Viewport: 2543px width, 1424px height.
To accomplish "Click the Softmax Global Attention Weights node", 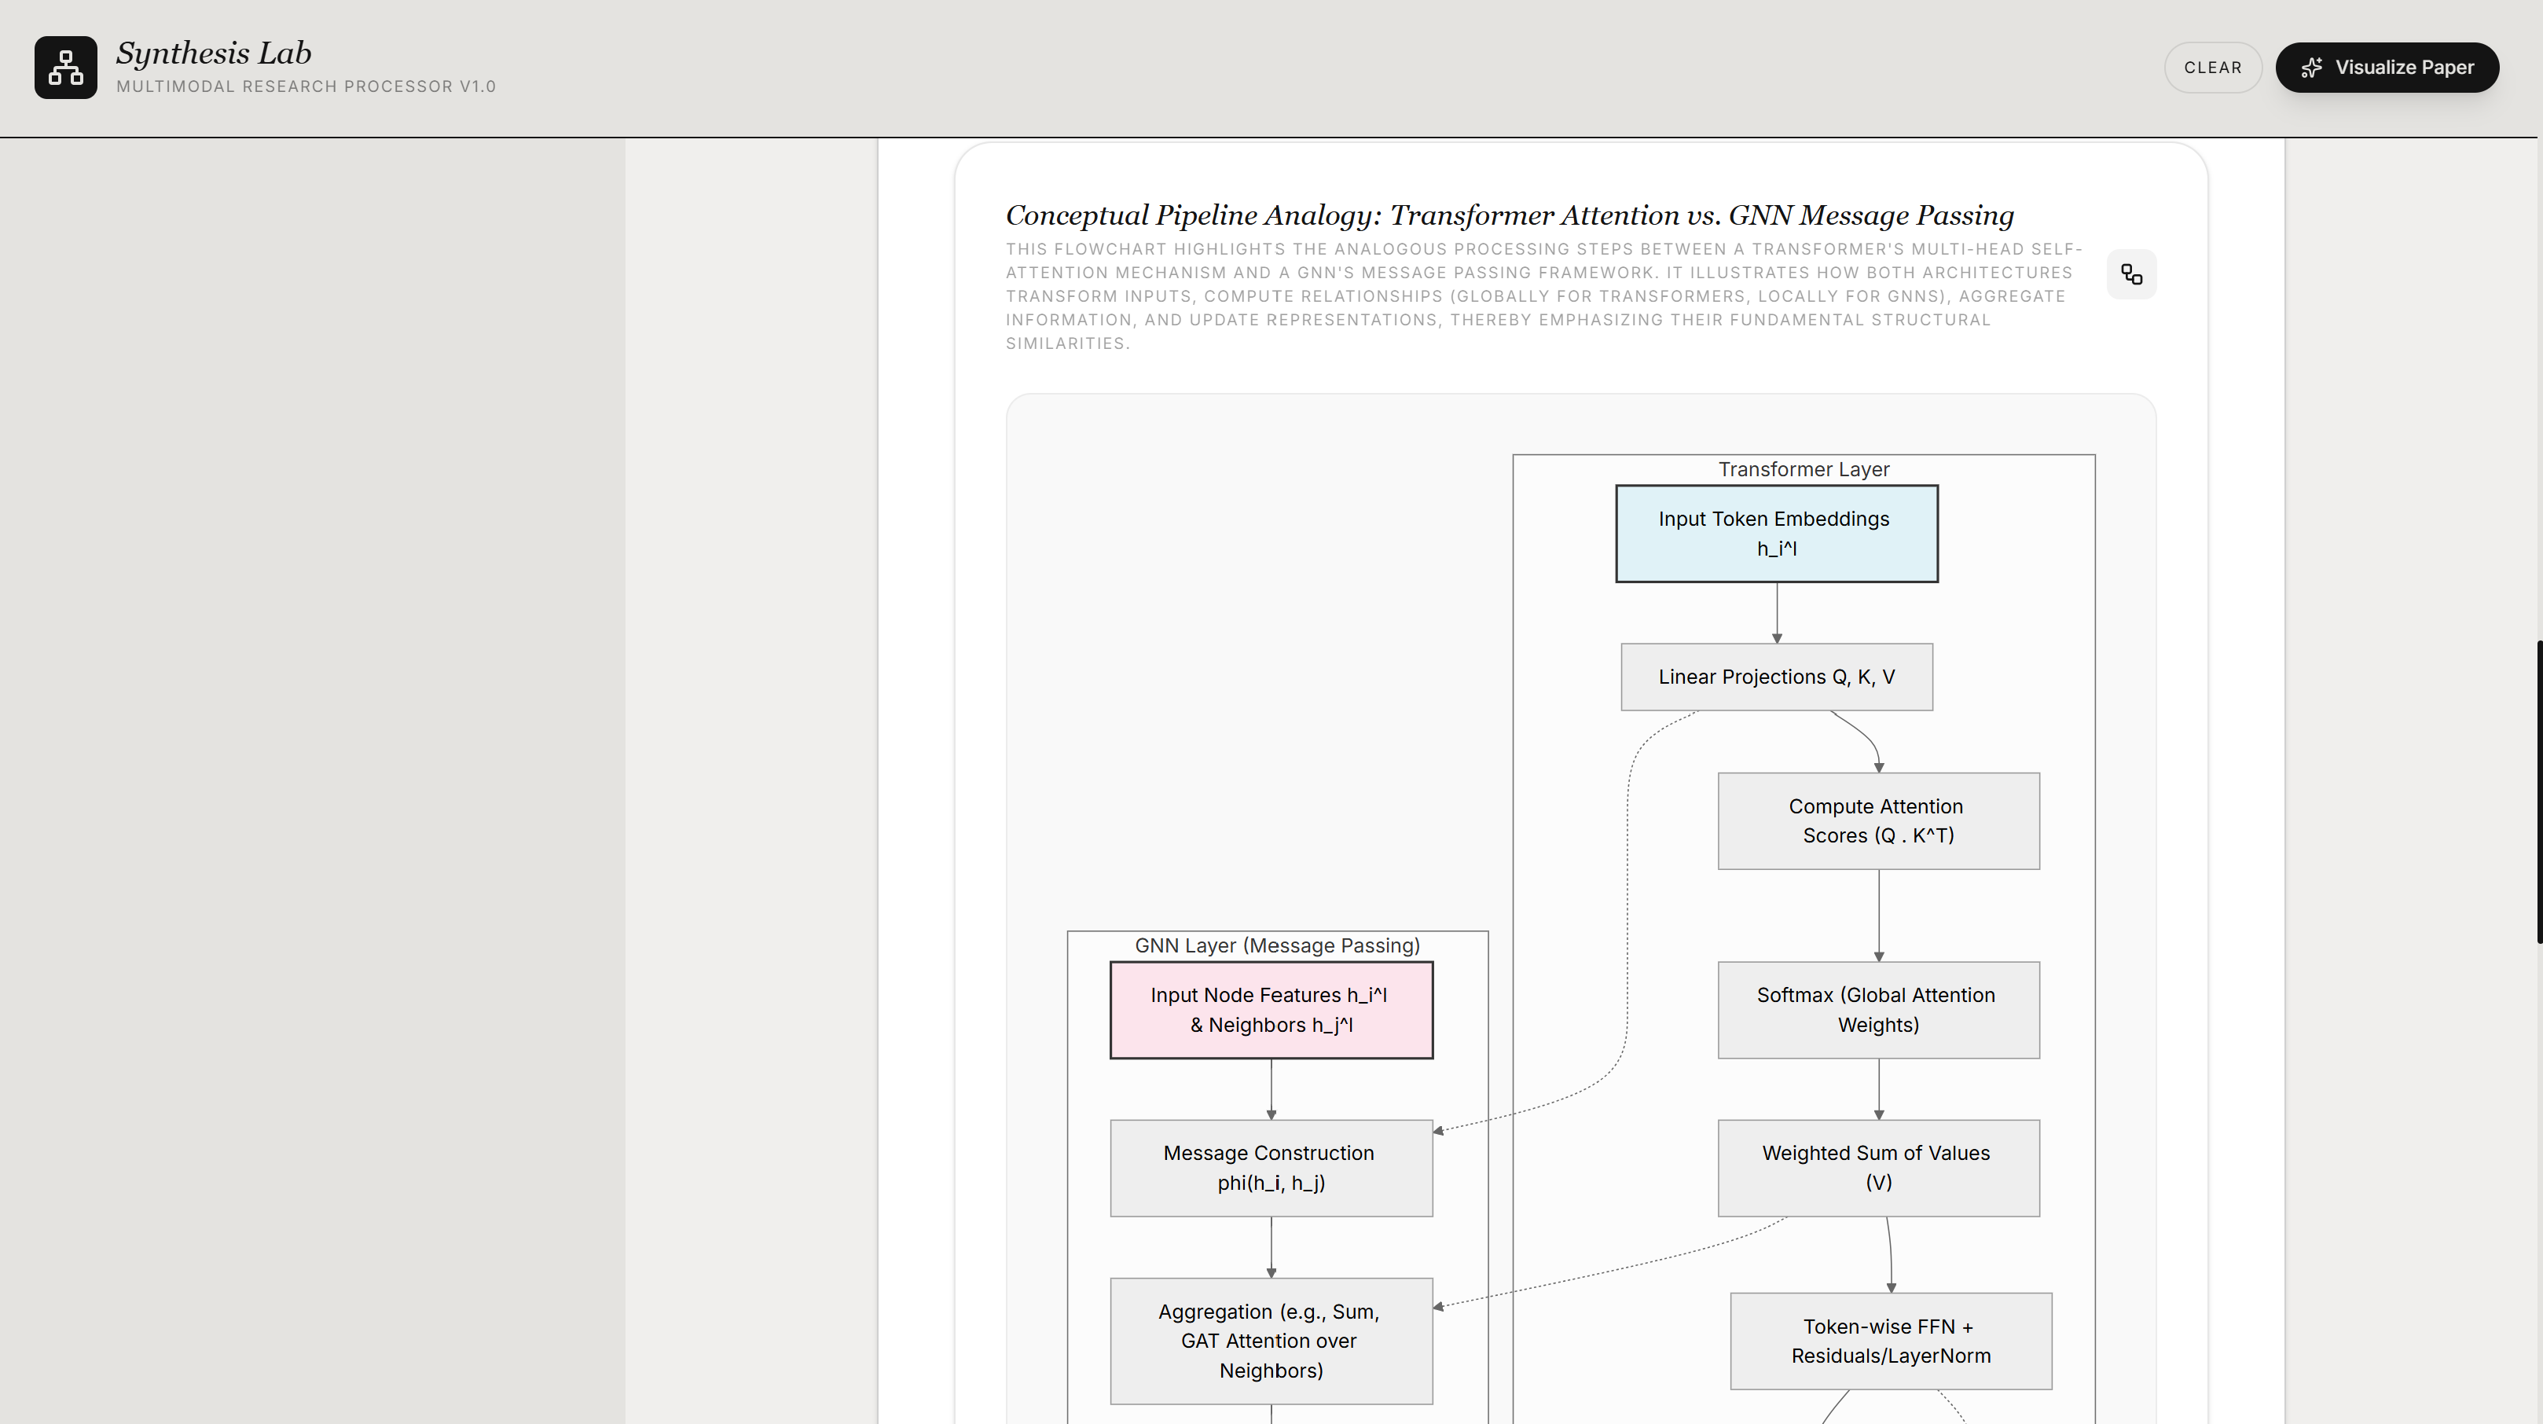I will [1877, 1009].
